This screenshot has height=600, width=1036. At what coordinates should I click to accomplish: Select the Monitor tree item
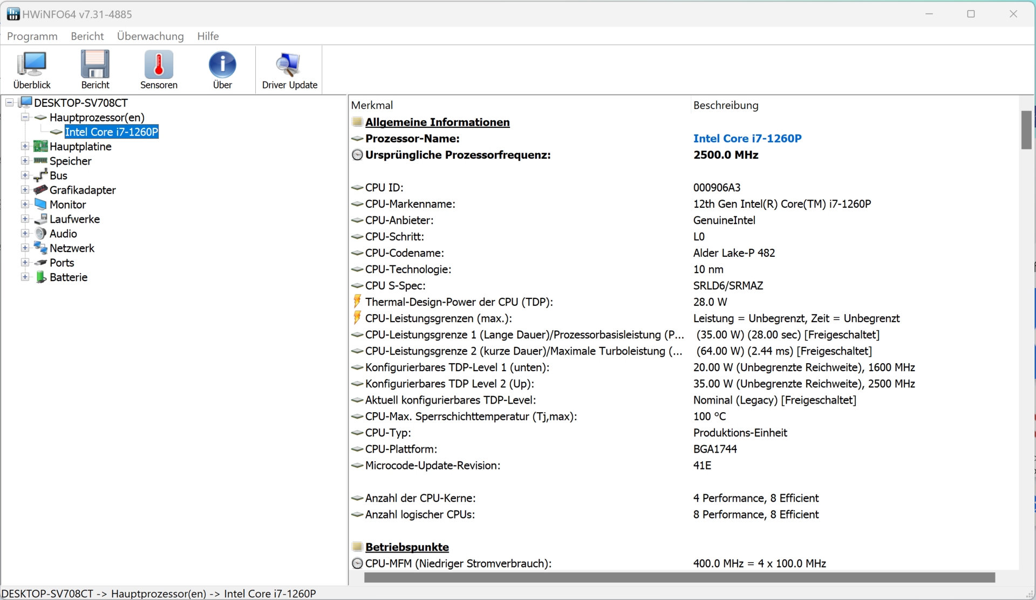pyautogui.click(x=67, y=204)
